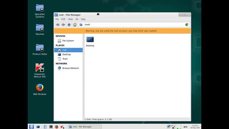Viewport: 229px width, 129px height.
Task: Click the network tray icon
Action: (173, 126)
